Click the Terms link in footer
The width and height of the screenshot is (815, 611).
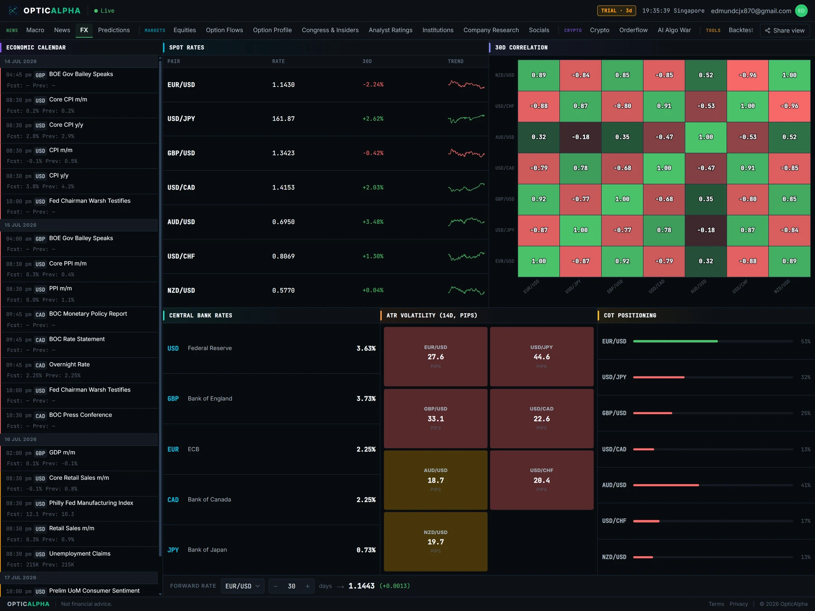pyautogui.click(x=716, y=604)
